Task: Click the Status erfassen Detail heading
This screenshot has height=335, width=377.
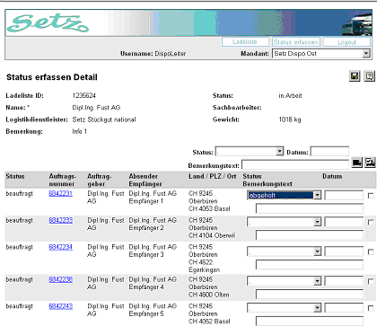Action: (52, 77)
